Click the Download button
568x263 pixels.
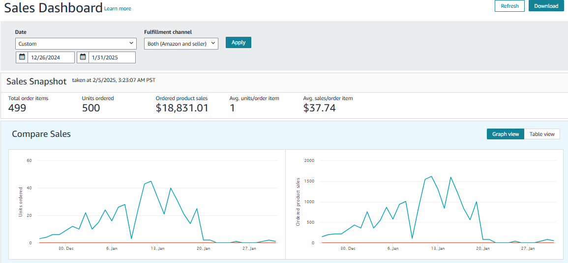546,6
